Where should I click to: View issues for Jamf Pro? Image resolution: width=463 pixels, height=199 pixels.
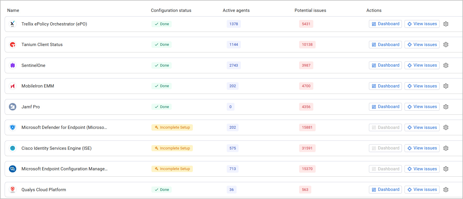[x=422, y=107]
